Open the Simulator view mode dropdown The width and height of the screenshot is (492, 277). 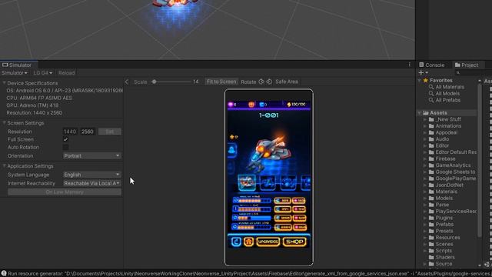(14, 73)
